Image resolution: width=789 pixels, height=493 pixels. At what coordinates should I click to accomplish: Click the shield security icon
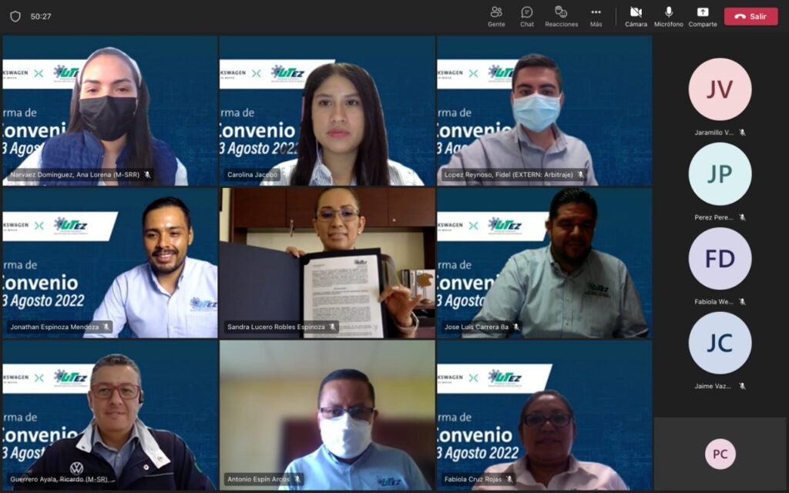(15, 16)
